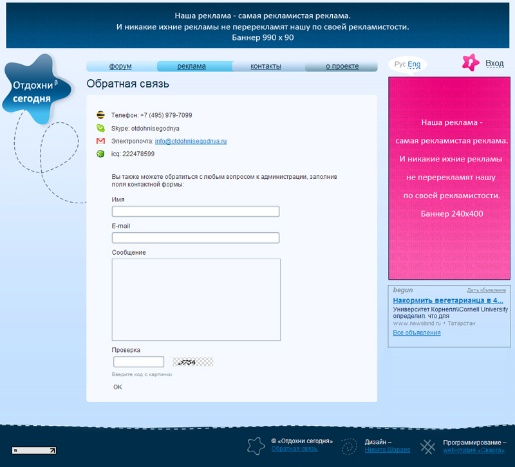Click the green ICQ flower icon
Image resolution: width=515 pixels, height=467 pixels.
click(x=100, y=154)
